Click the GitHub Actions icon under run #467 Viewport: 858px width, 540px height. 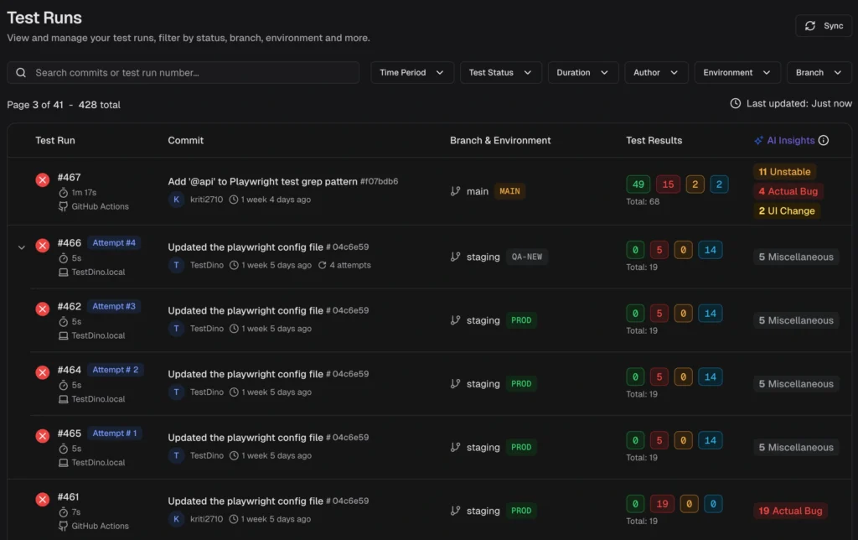click(x=63, y=206)
